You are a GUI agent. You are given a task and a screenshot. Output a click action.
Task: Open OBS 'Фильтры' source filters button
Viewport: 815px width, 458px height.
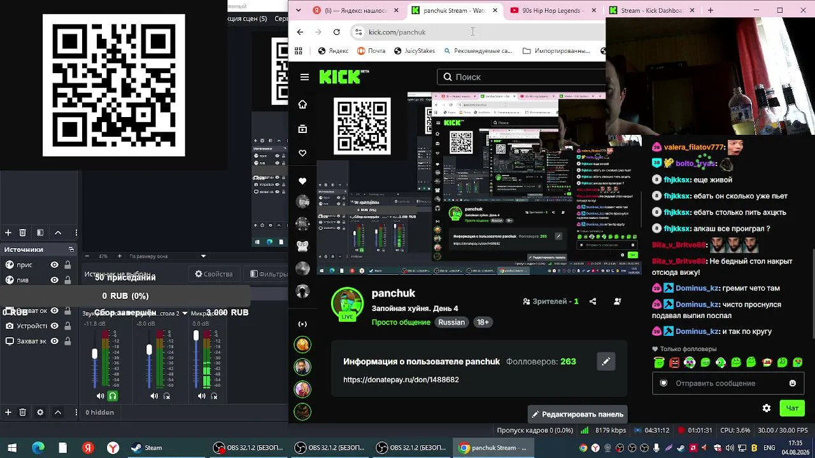[x=269, y=274]
